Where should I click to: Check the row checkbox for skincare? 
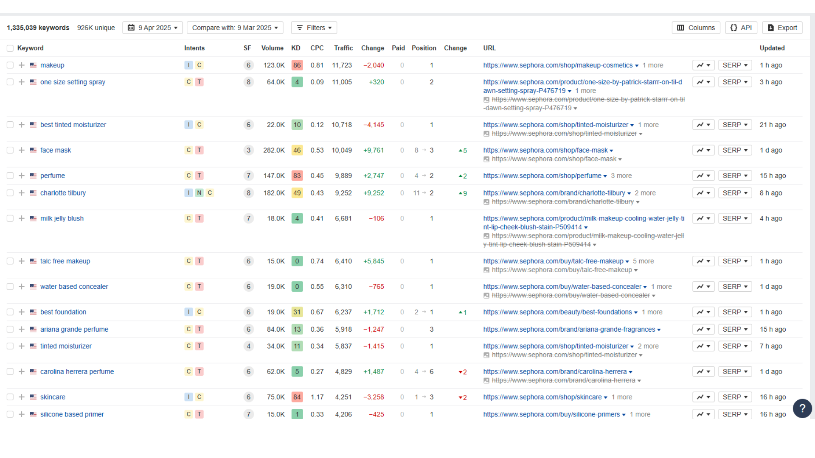click(x=10, y=397)
